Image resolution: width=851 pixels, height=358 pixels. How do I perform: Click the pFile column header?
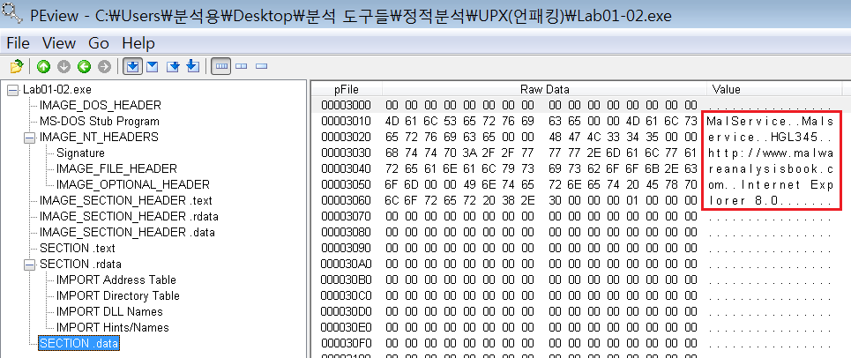[x=347, y=90]
